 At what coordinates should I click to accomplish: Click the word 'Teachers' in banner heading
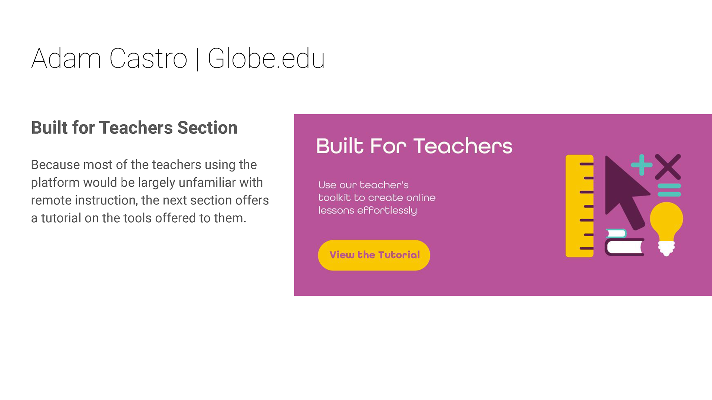click(x=463, y=146)
